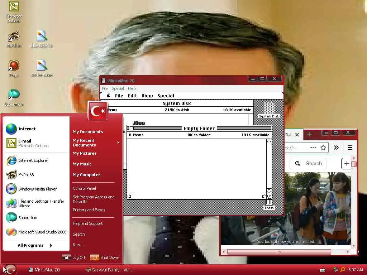This screenshot has width=367, height=275.
Task: Click the Turkish flag user picture
Action: [x=98, y=111]
